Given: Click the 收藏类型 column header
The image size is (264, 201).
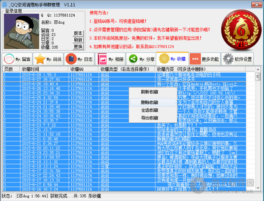Looking at the screenshot, I should point(126,69).
